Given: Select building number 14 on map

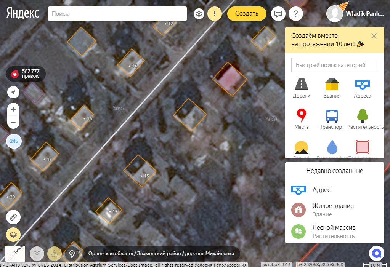Looking at the screenshot, I should [x=131, y=62].
